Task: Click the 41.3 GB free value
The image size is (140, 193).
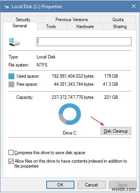Action: click(110, 84)
